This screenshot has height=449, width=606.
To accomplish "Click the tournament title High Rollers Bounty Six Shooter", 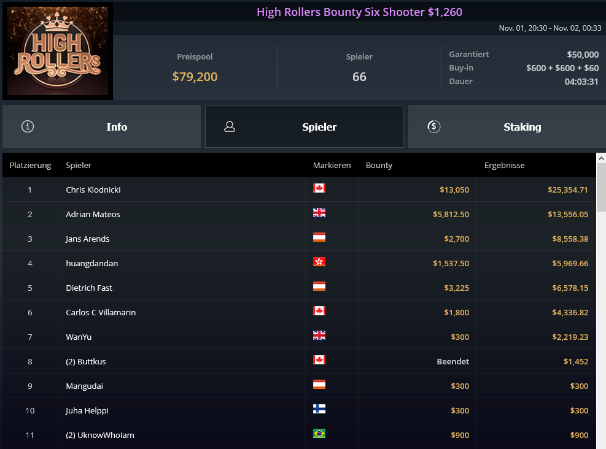I will (x=359, y=12).
